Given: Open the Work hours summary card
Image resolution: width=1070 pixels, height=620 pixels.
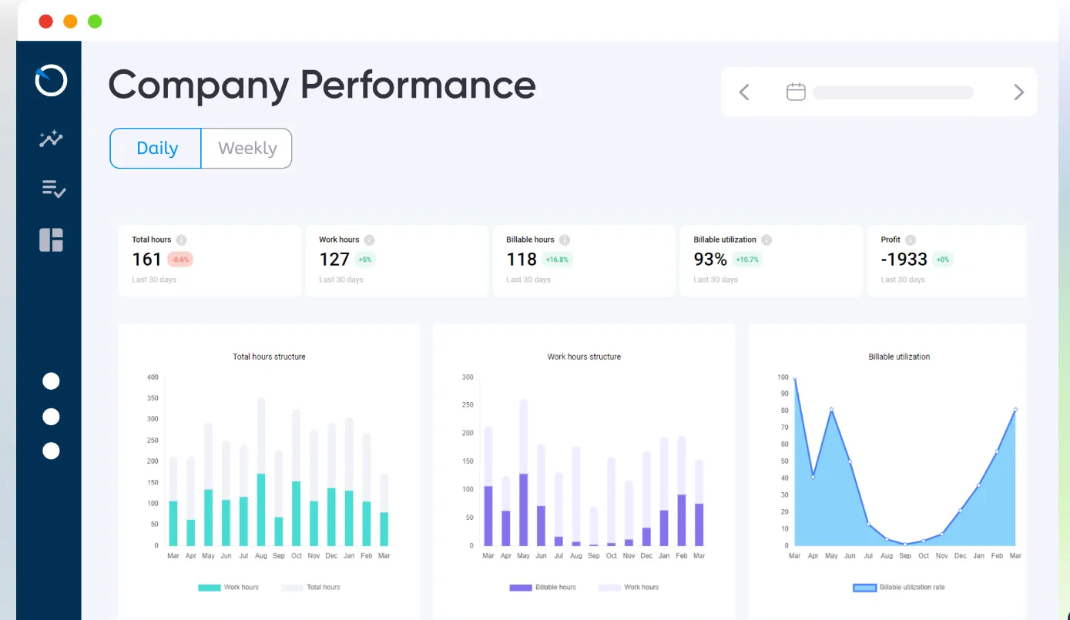Looking at the screenshot, I should click(x=397, y=260).
